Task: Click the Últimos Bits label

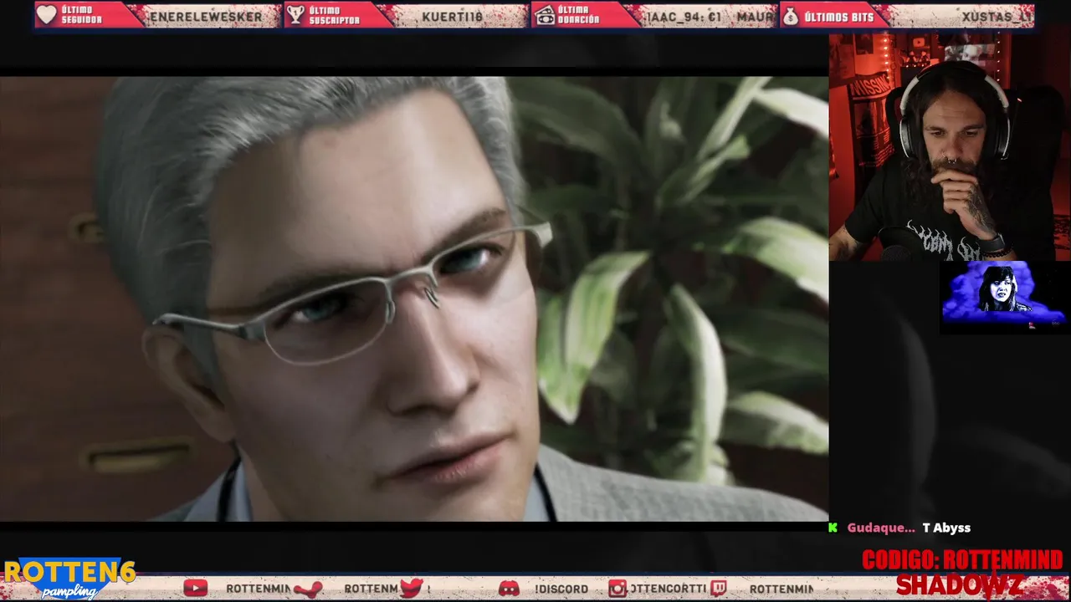Action: point(839,16)
